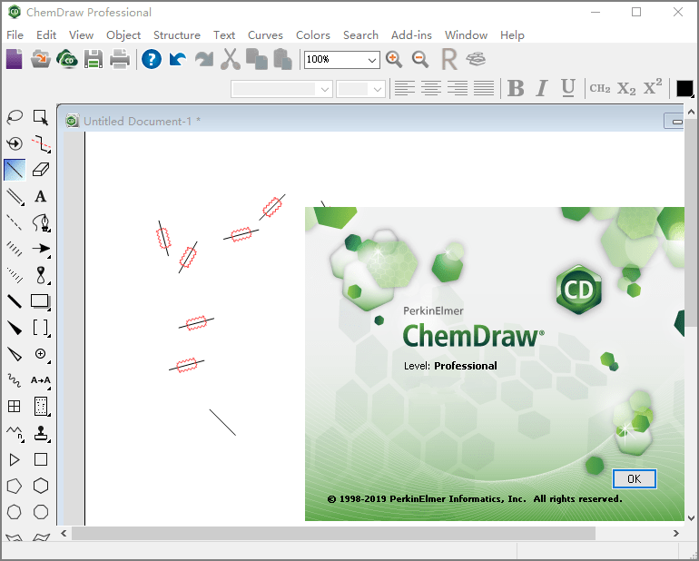Select the Solid Bond tool
Screen dimensions: 699x561
15,170
